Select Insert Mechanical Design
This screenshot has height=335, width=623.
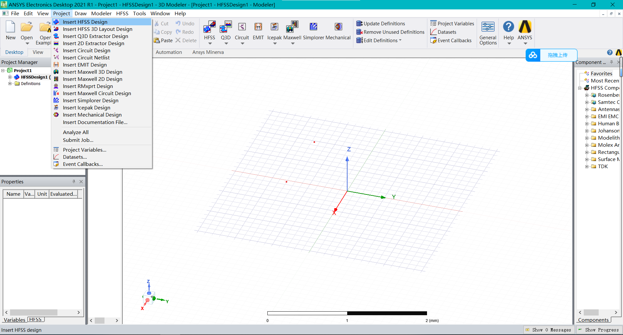[x=102, y=115]
